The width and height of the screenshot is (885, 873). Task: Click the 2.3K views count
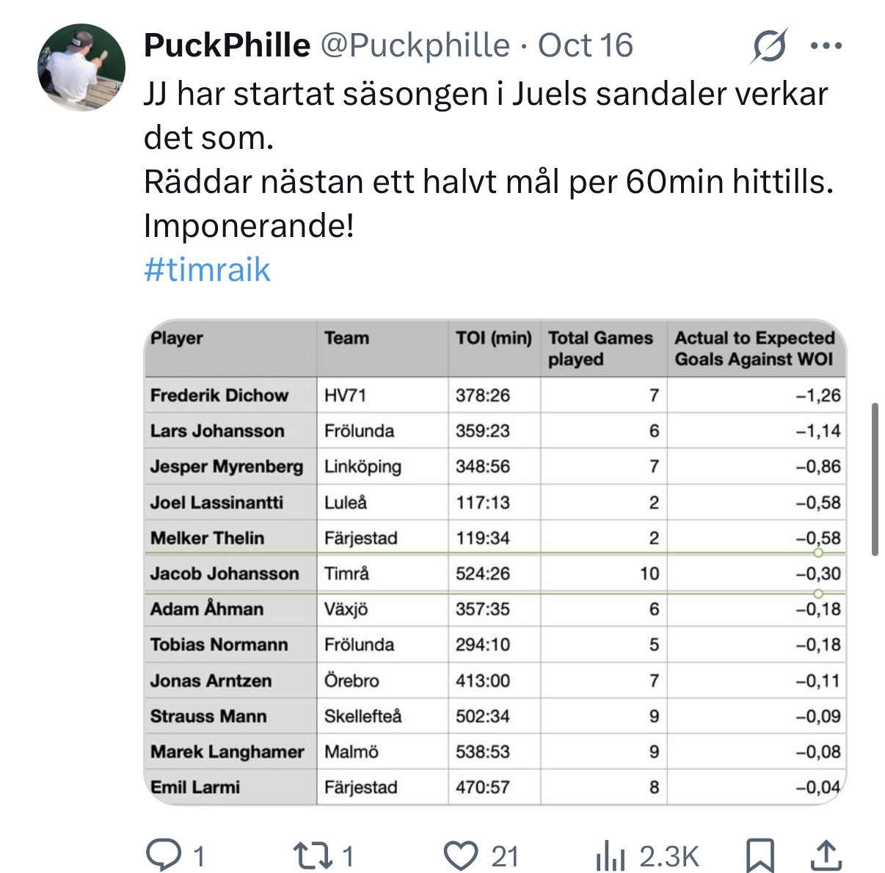coord(669,855)
